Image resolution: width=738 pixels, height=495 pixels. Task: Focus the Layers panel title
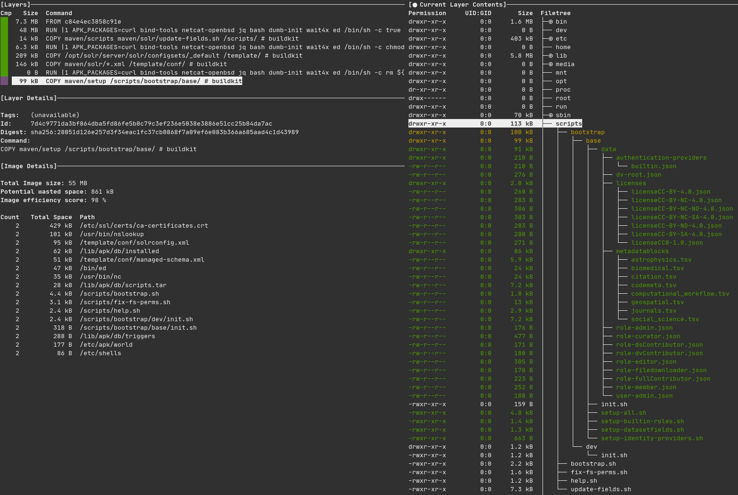(16, 5)
